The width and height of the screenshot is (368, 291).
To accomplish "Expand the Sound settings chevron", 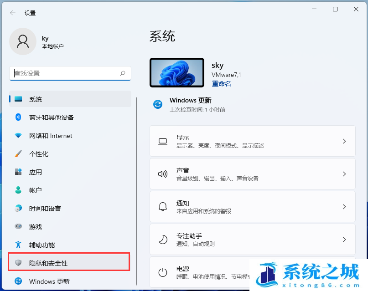I will point(344,174).
